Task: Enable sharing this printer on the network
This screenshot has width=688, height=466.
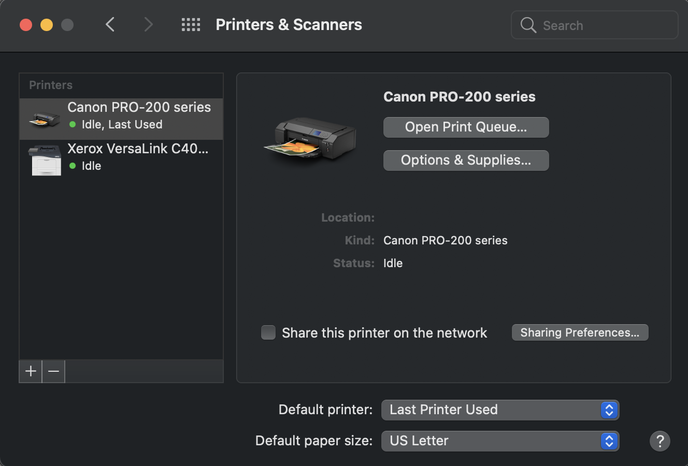Action: [x=268, y=332]
